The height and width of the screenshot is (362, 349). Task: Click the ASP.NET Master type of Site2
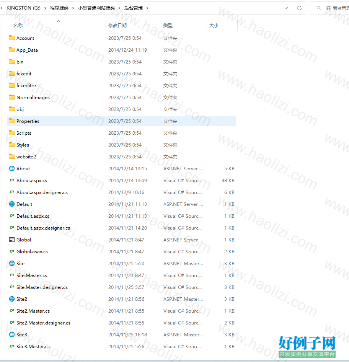pyautogui.click(x=183, y=299)
